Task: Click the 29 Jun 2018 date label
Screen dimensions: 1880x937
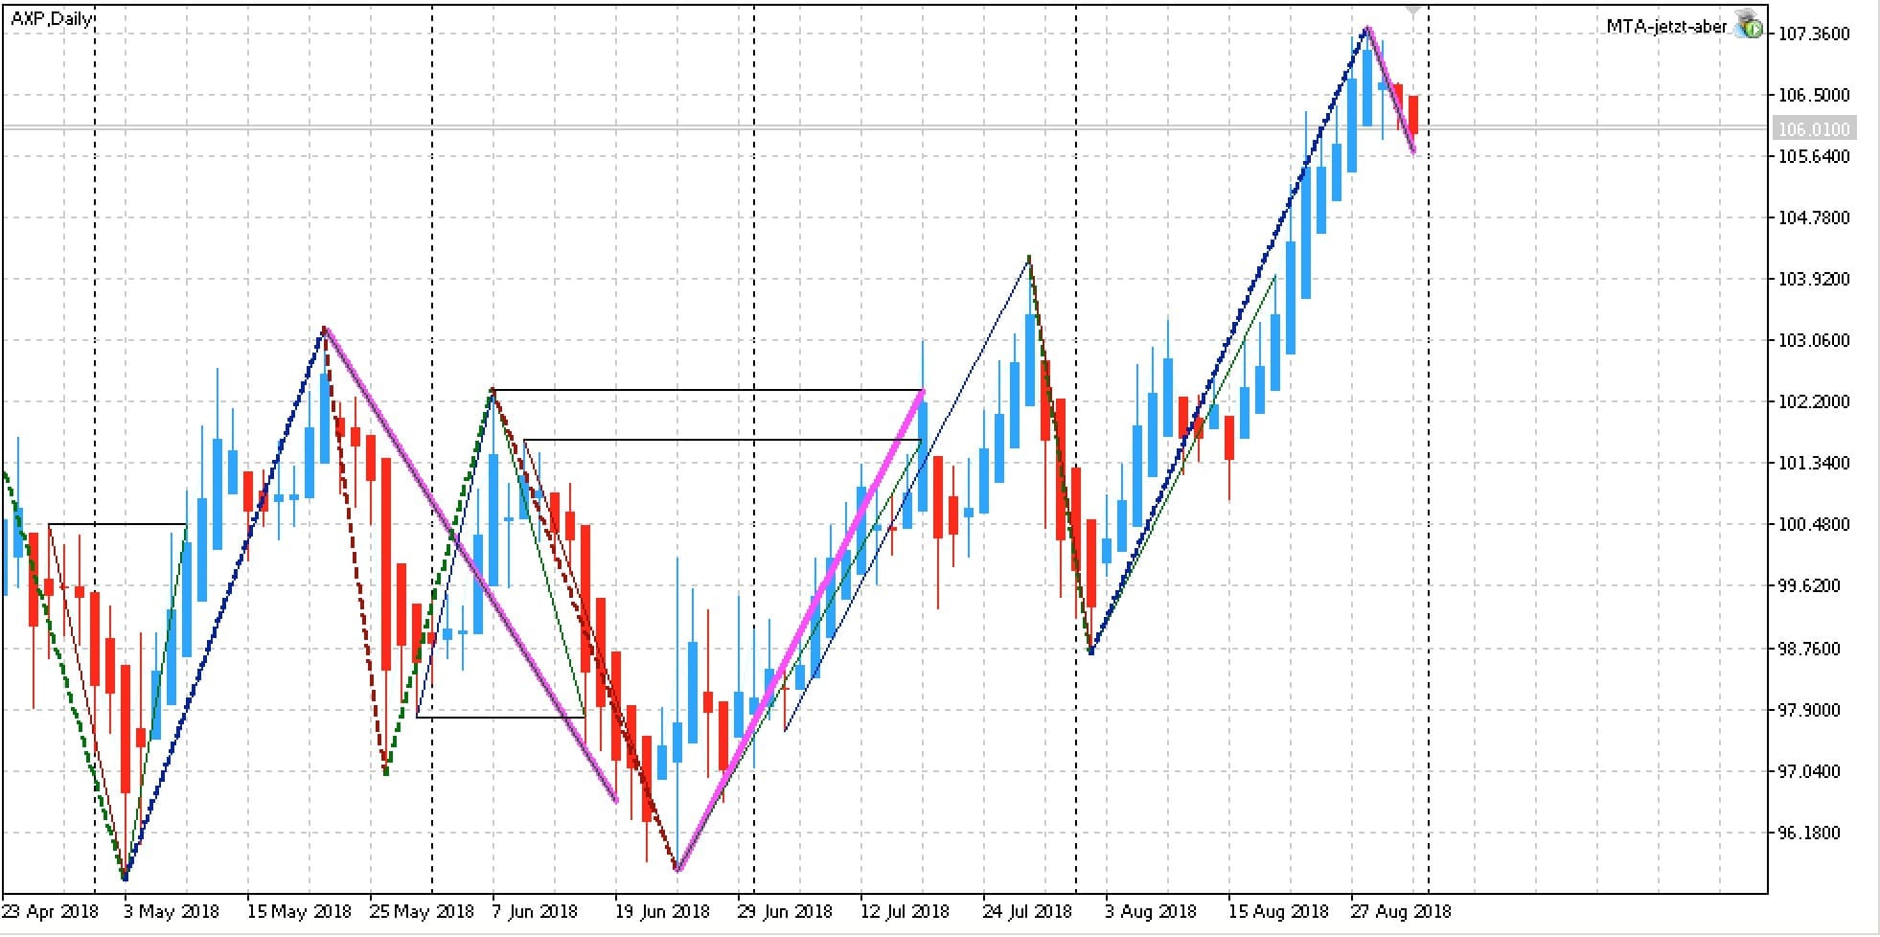Action: tap(785, 910)
